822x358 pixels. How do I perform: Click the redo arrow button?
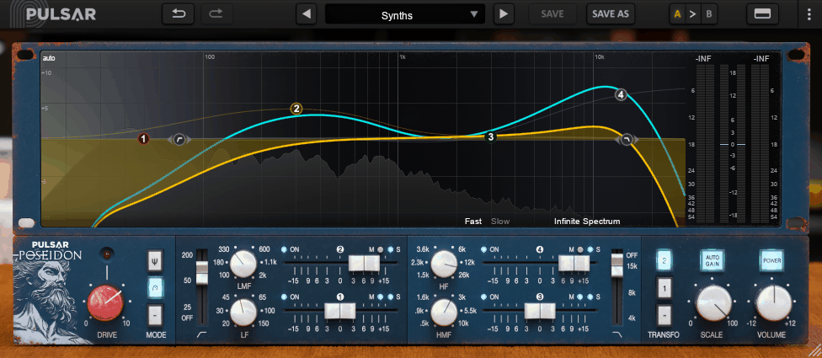pos(216,14)
